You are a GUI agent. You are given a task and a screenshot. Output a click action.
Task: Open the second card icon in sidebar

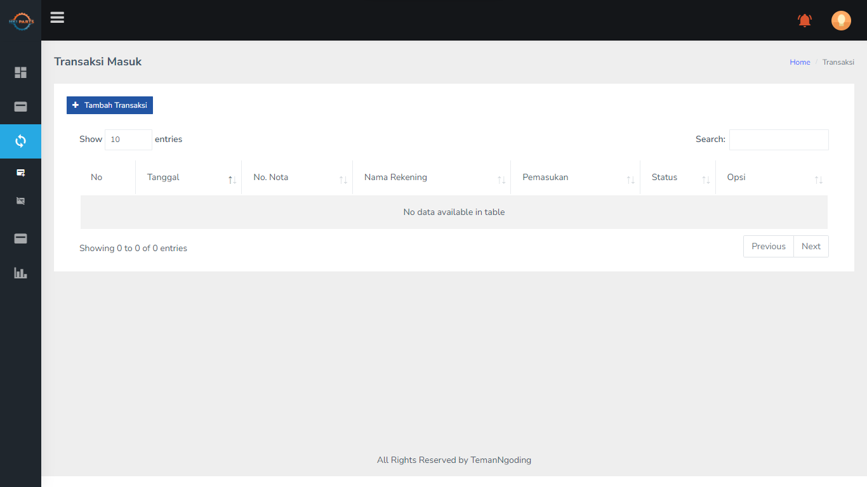point(20,238)
